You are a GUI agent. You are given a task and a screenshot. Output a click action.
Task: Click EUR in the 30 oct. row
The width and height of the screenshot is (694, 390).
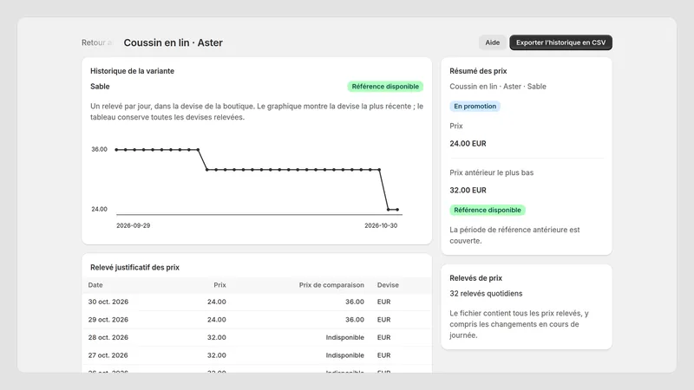coord(383,302)
